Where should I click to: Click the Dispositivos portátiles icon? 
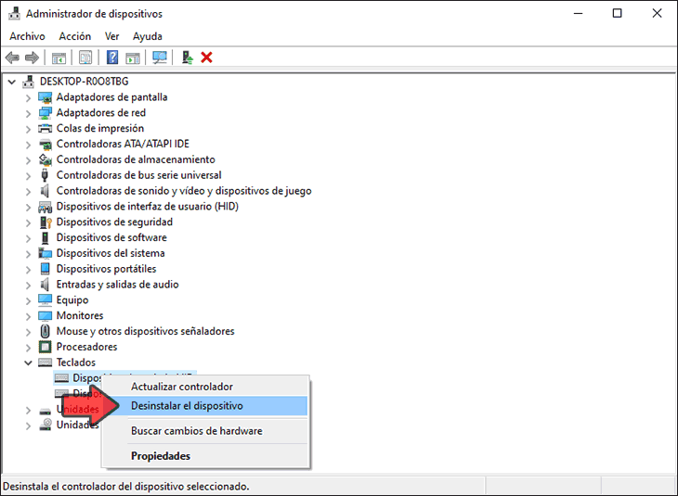click(x=45, y=269)
